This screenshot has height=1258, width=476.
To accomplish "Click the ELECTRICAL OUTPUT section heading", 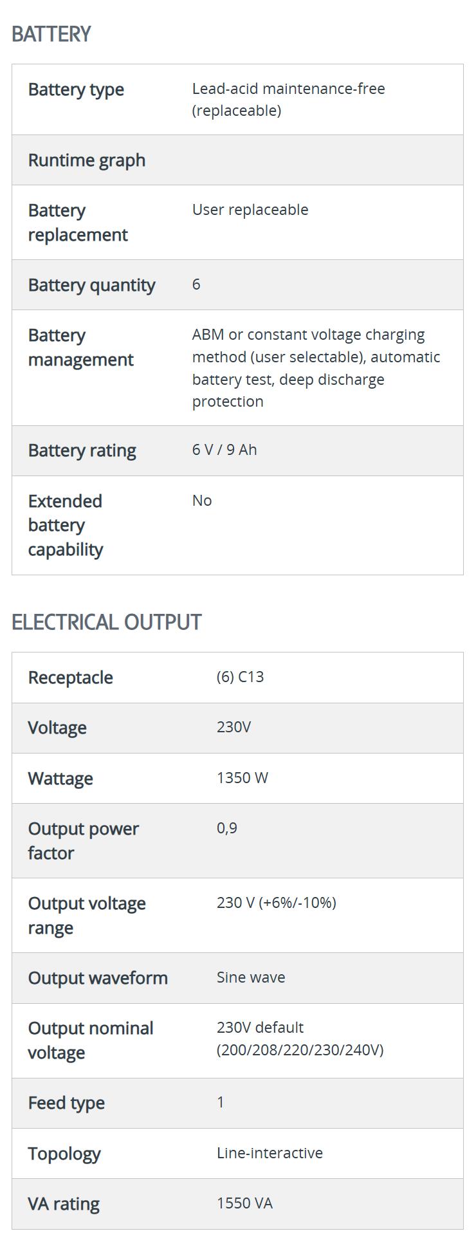I will pyautogui.click(x=107, y=622).
